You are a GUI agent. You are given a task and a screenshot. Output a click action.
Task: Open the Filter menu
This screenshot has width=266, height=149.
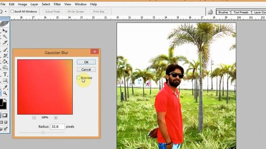(57, 4)
